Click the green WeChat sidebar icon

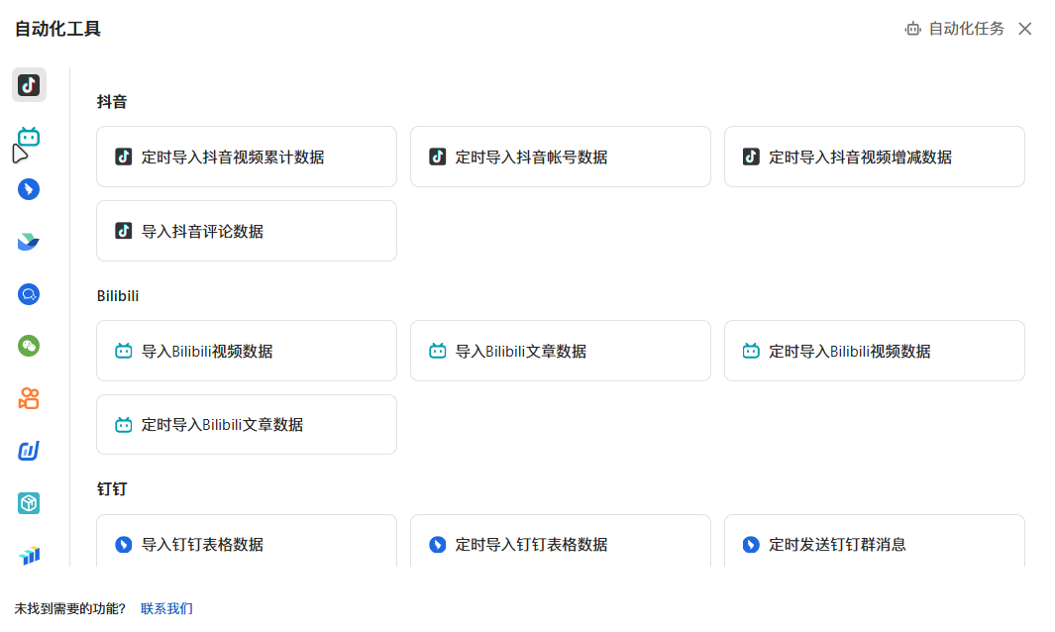tap(29, 346)
